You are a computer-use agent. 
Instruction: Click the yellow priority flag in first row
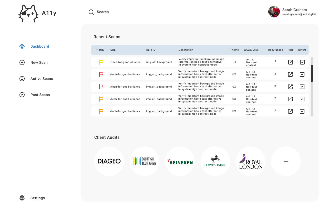[x=101, y=62]
